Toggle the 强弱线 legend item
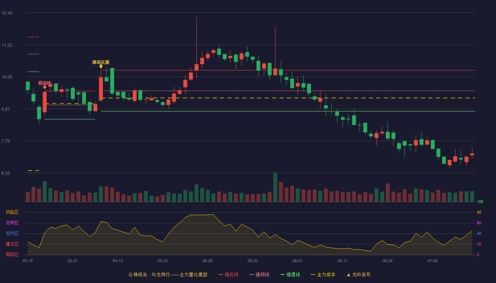Image resolution: width=496 pixels, height=283 pixels. (259, 275)
